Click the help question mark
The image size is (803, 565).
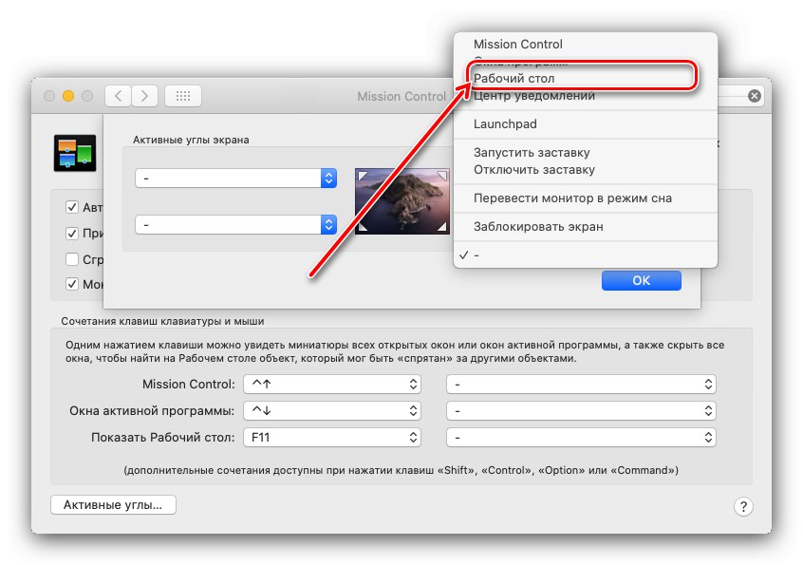(743, 507)
